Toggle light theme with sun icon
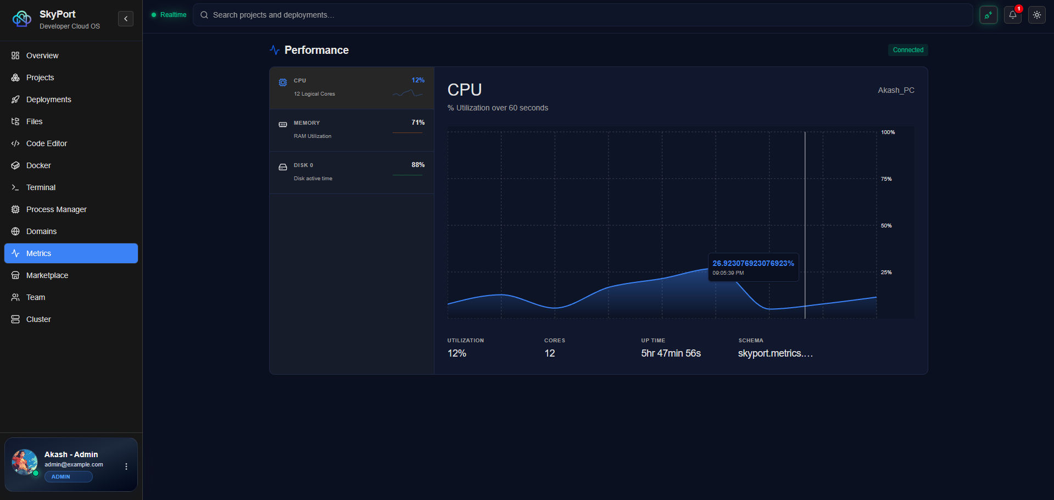Viewport: 1054px width, 500px height. [x=1037, y=15]
